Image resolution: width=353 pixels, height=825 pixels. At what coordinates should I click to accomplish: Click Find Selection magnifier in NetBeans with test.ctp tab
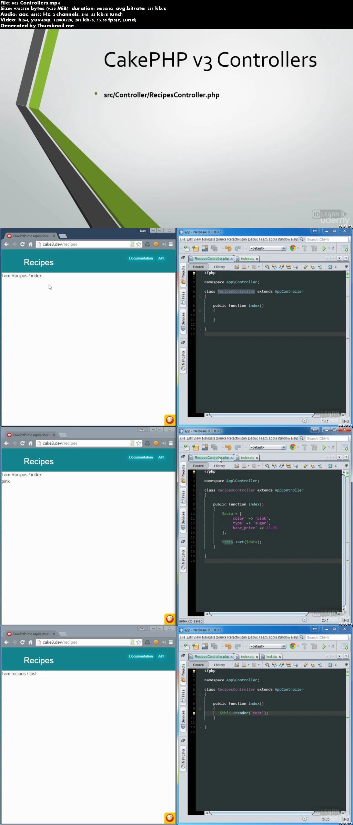267,665
